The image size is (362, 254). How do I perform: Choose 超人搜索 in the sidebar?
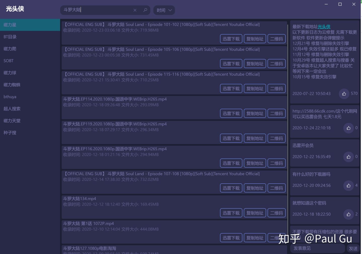pyautogui.click(x=30, y=109)
